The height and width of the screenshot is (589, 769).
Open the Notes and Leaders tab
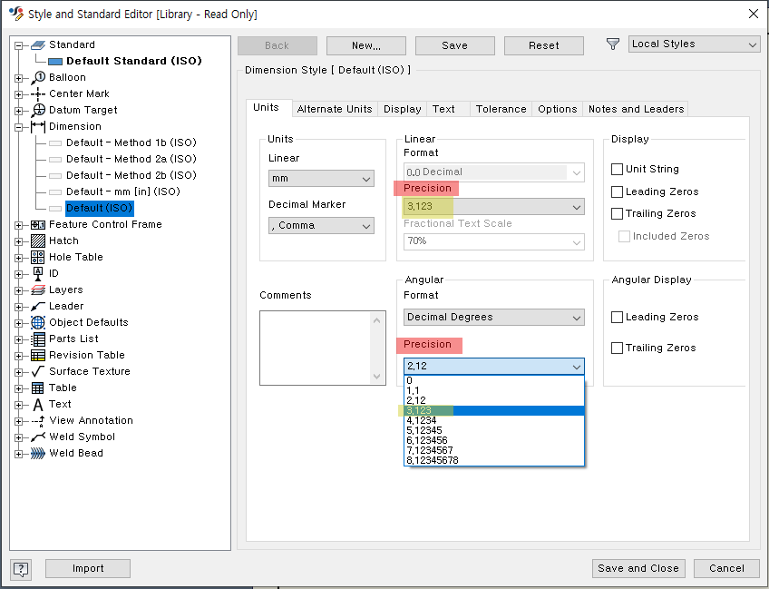pyautogui.click(x=636, y=109)
